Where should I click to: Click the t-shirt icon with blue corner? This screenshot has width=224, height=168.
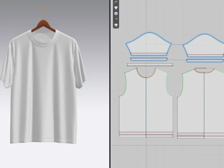click(116, 25)
